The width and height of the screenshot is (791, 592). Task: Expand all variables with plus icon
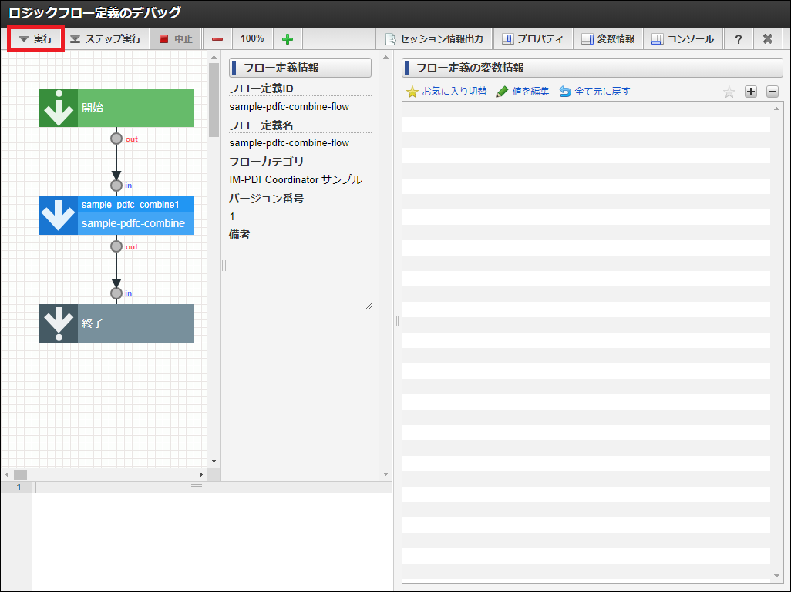751,92
